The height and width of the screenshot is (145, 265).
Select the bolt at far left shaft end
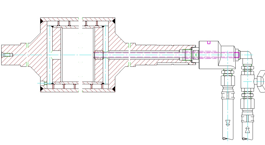click(7, 55)
